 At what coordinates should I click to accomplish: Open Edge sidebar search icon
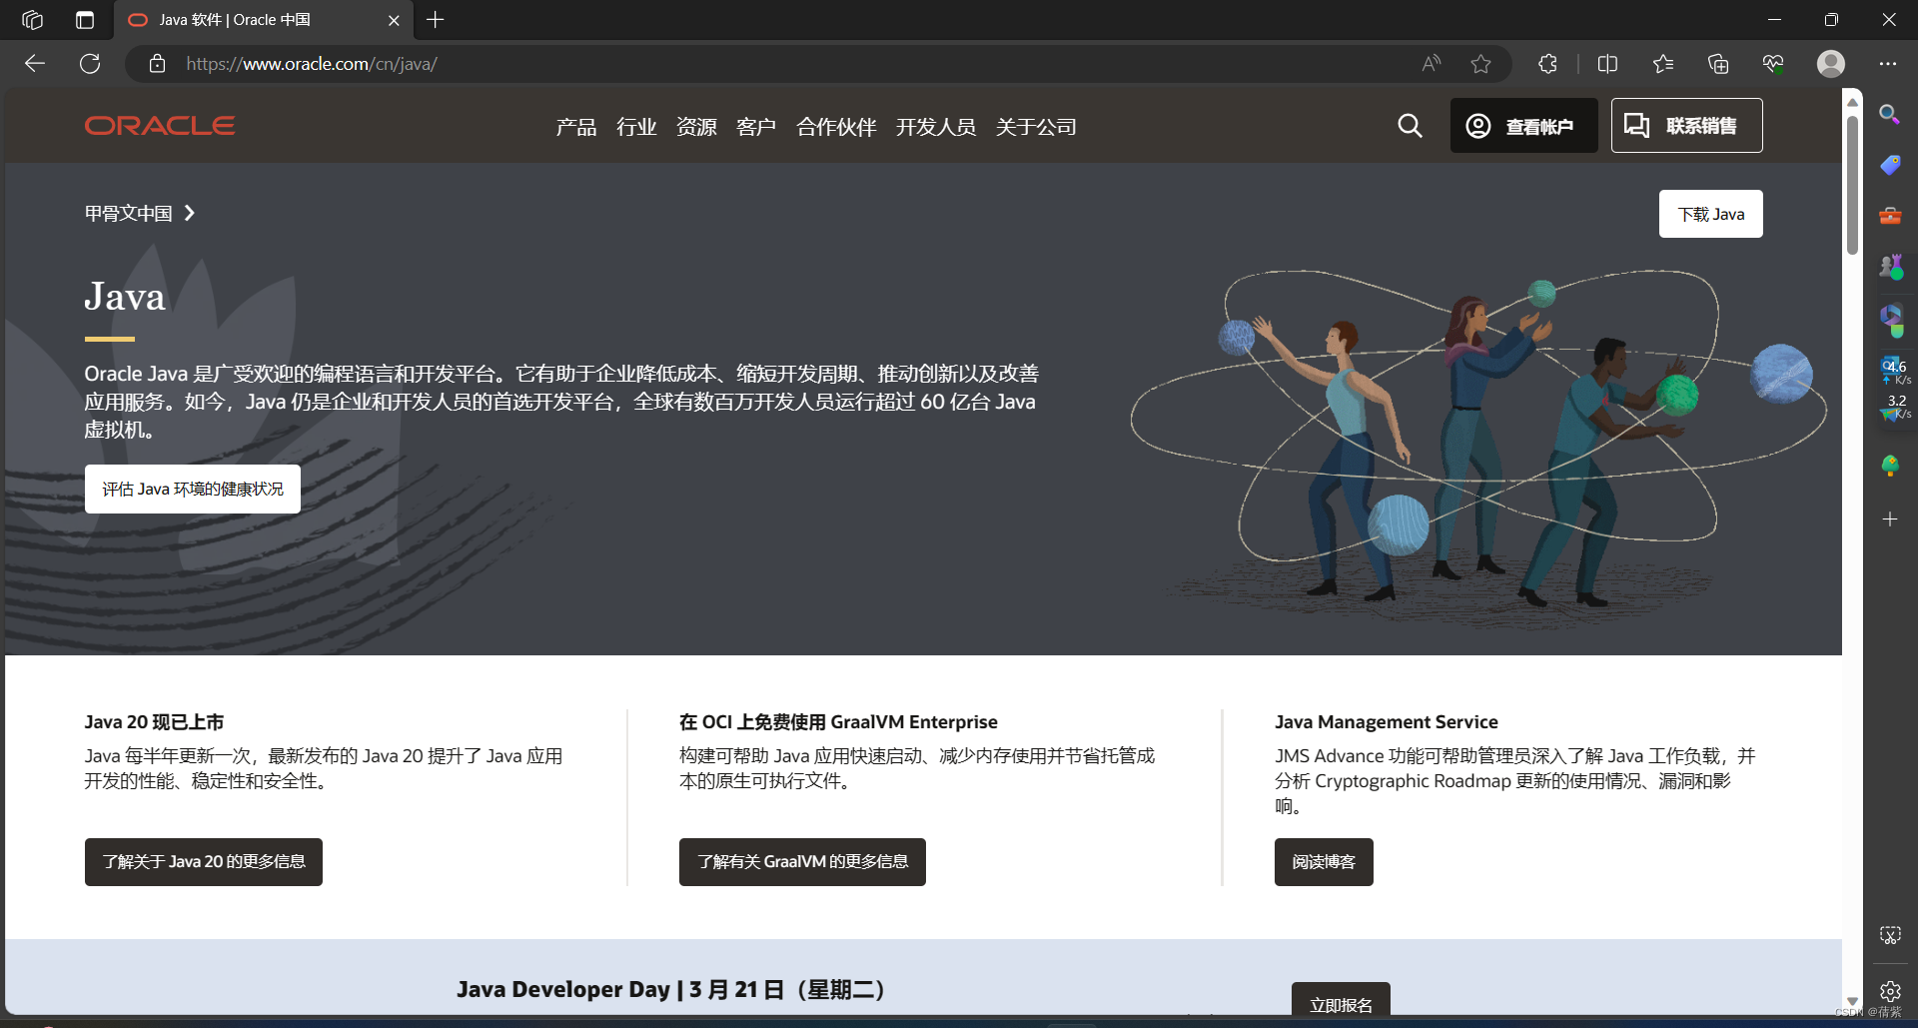pyautogui.click(x=1889, y=114)
